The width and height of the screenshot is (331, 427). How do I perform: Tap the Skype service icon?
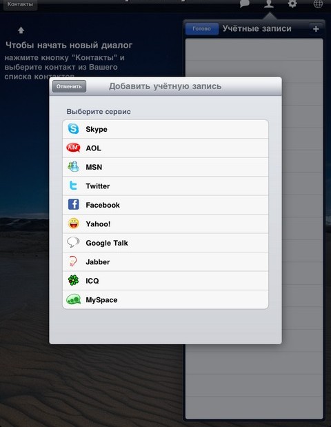click(x=73, y=129)
